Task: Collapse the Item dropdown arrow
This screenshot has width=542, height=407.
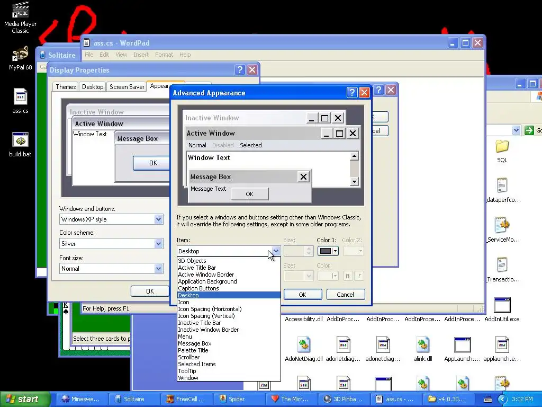Action: click(x=275, y=251)
